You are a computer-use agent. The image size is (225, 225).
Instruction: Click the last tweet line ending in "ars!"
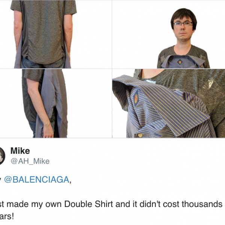tap(7, 216)
